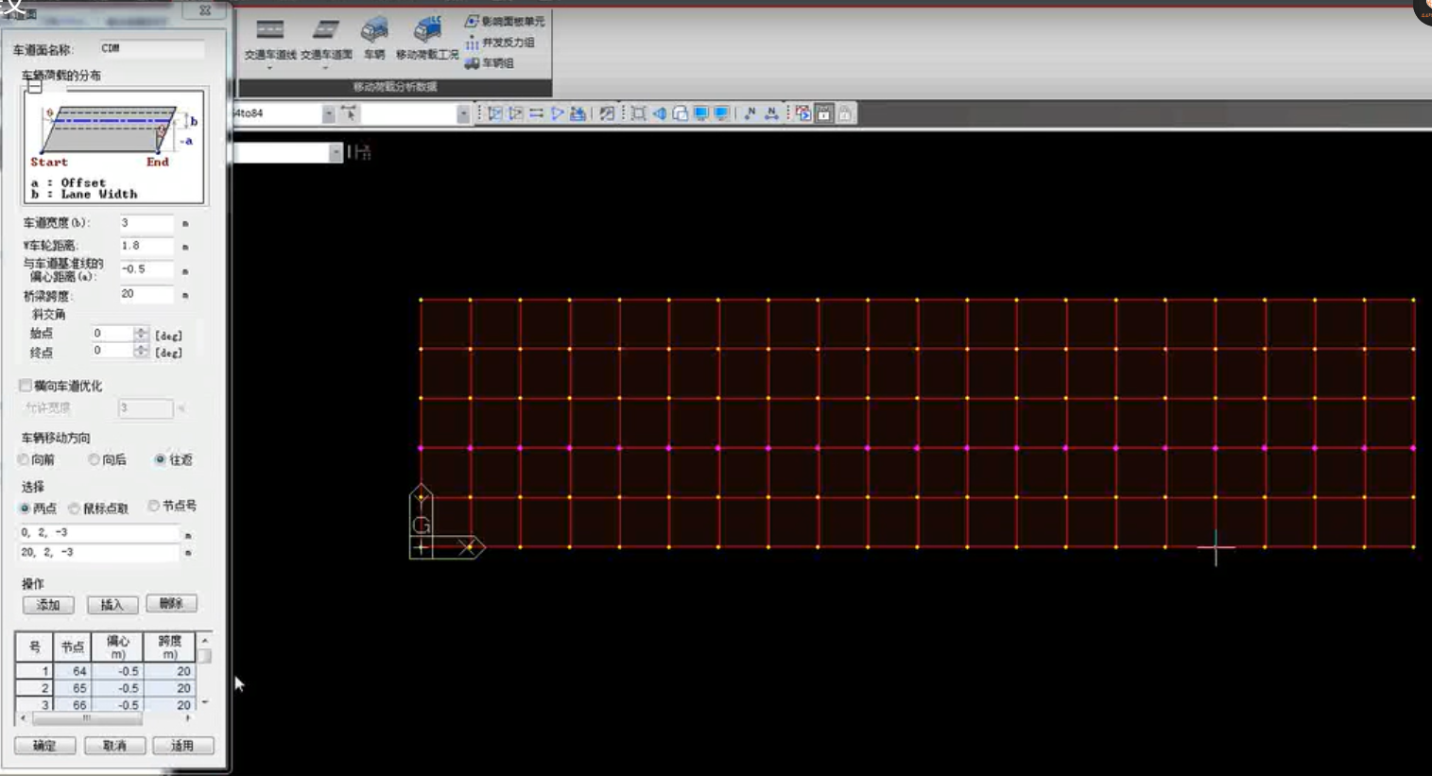Expand the 64to84 selection dropdown
This screenshot has width=1432, height=776.
pos(328,113)
